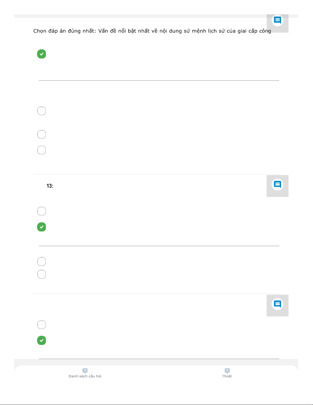Click question mark icon above Danh sách câu hỏi

coord(85,371)
